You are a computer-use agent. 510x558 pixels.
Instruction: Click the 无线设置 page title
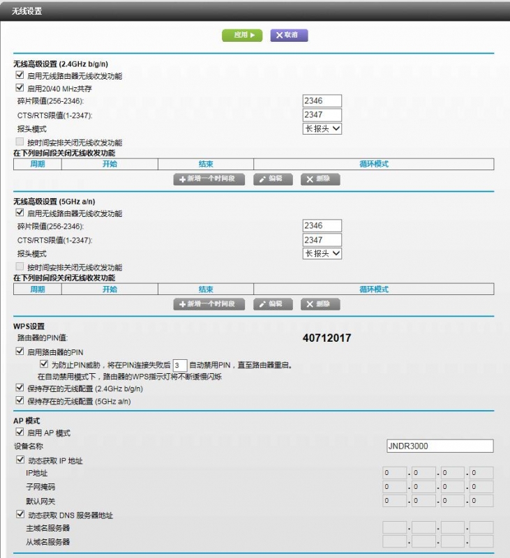click(27, 11)
